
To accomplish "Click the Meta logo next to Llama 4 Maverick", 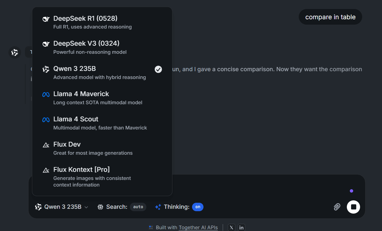I will point(46,95).
